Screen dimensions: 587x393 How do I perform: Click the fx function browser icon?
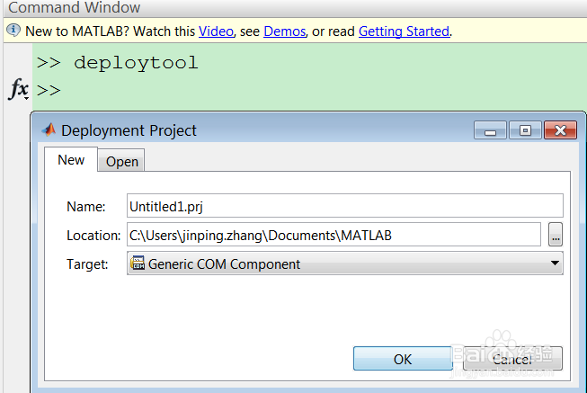pos(18,89)
